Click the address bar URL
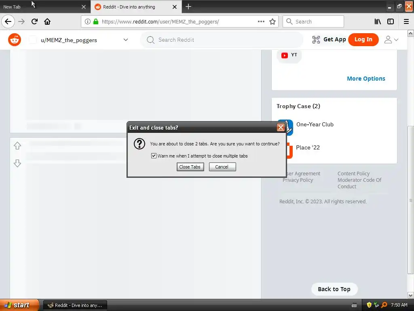 tap(160, 22)
